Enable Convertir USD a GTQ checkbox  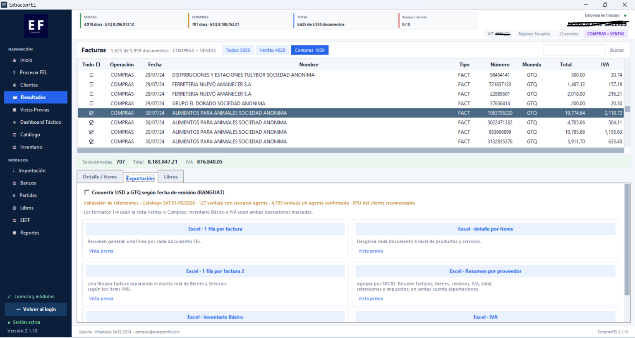coord(87,192)
